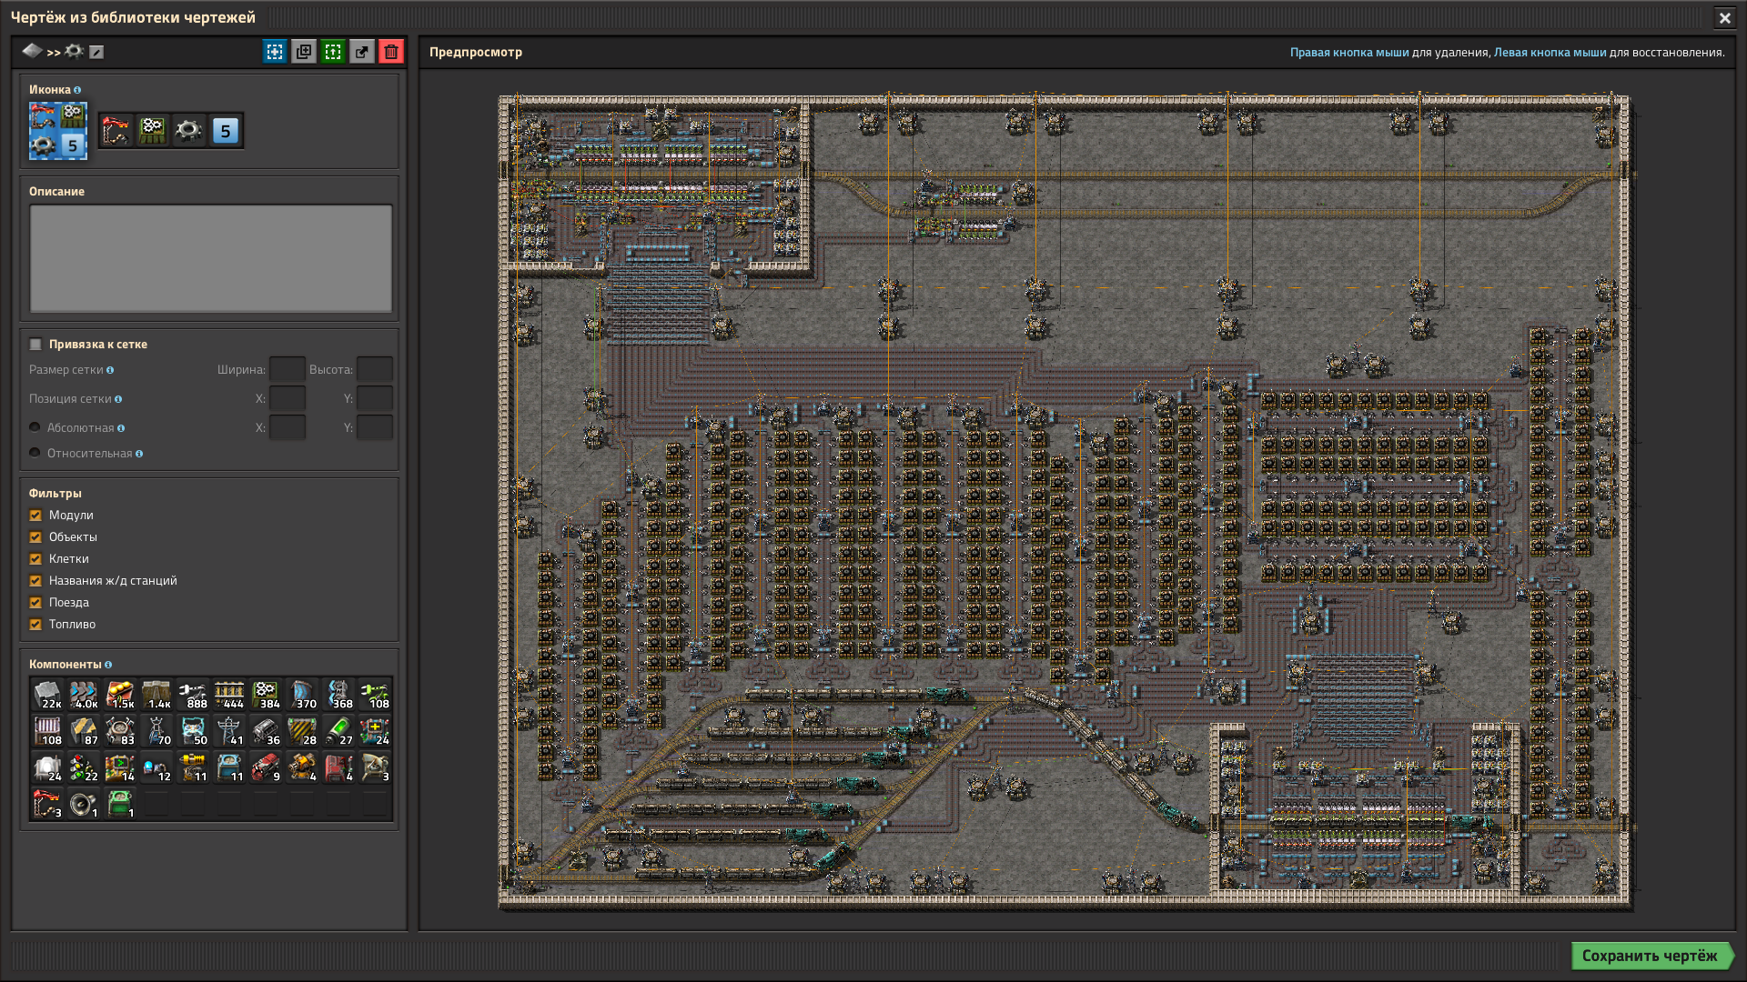Image resolution: width=1747 pixels, height=982 pixels.
Task: Select the blue number 5 icon slot
Action: pos(226,131)
